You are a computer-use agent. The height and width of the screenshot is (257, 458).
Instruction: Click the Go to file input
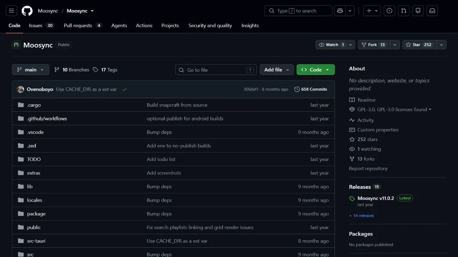pos(216,70)
